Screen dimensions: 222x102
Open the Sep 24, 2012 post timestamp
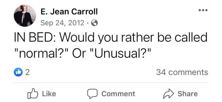pos(62,23)
